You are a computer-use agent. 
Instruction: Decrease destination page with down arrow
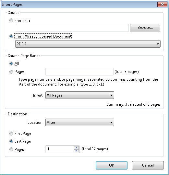77,151
